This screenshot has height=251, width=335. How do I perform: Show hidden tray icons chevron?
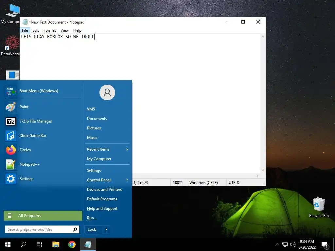277,244
